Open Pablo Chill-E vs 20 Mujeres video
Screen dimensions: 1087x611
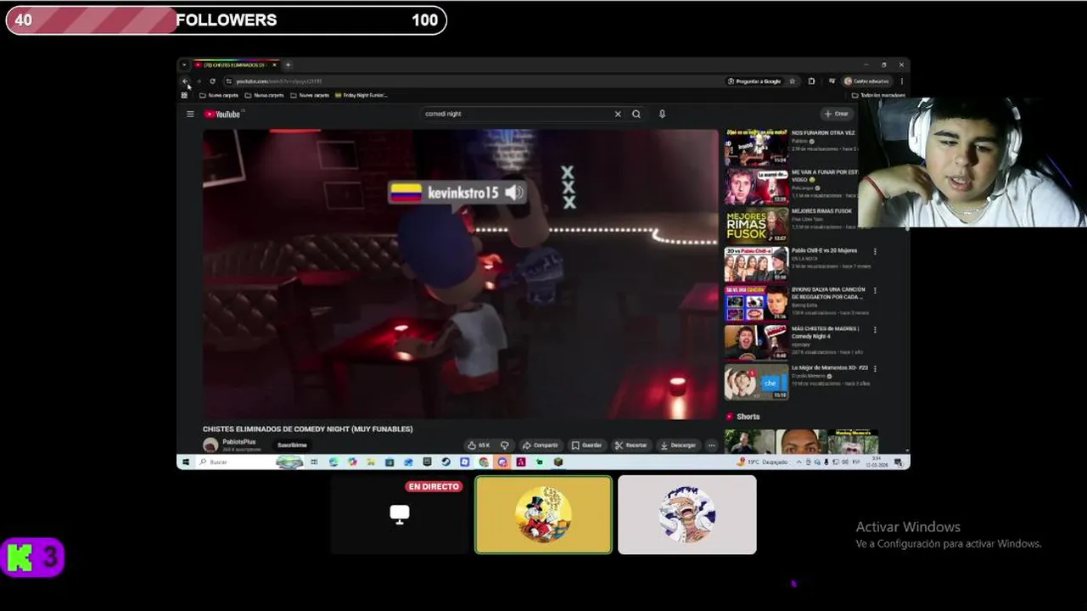(x=756, y=265)
